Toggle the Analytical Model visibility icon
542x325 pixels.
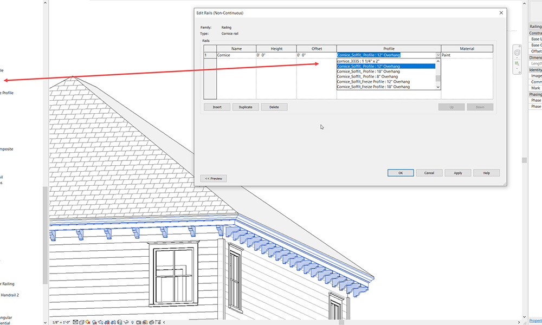click(x=145, y=322)
